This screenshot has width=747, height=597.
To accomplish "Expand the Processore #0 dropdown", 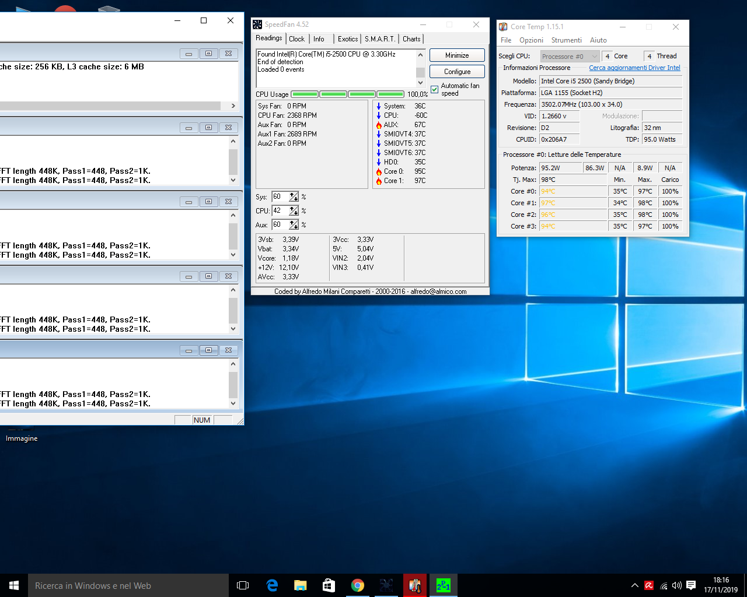I will coord(570,57).
